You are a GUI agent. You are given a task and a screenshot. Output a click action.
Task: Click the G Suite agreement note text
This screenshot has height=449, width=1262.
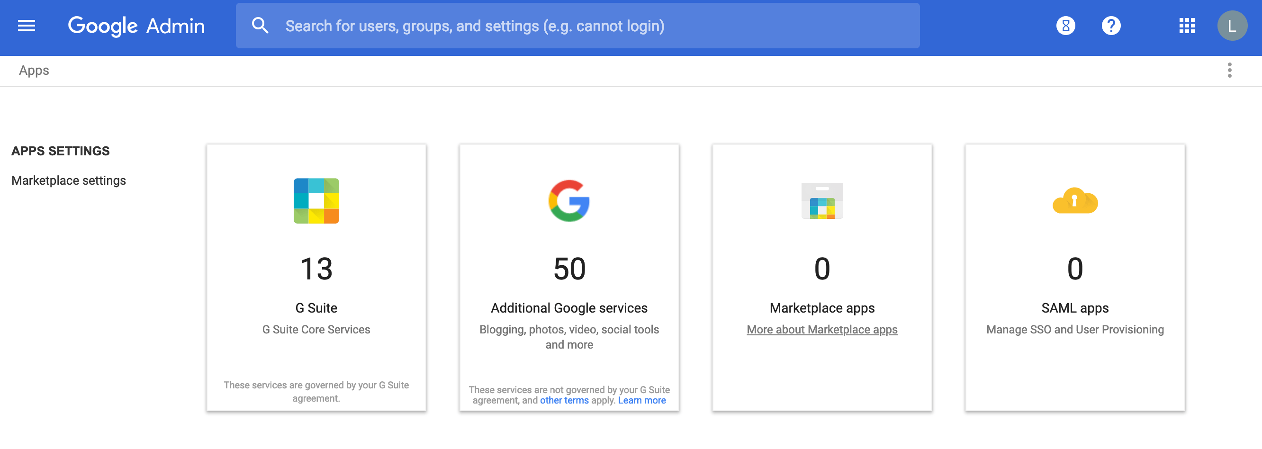pos(316,392)
